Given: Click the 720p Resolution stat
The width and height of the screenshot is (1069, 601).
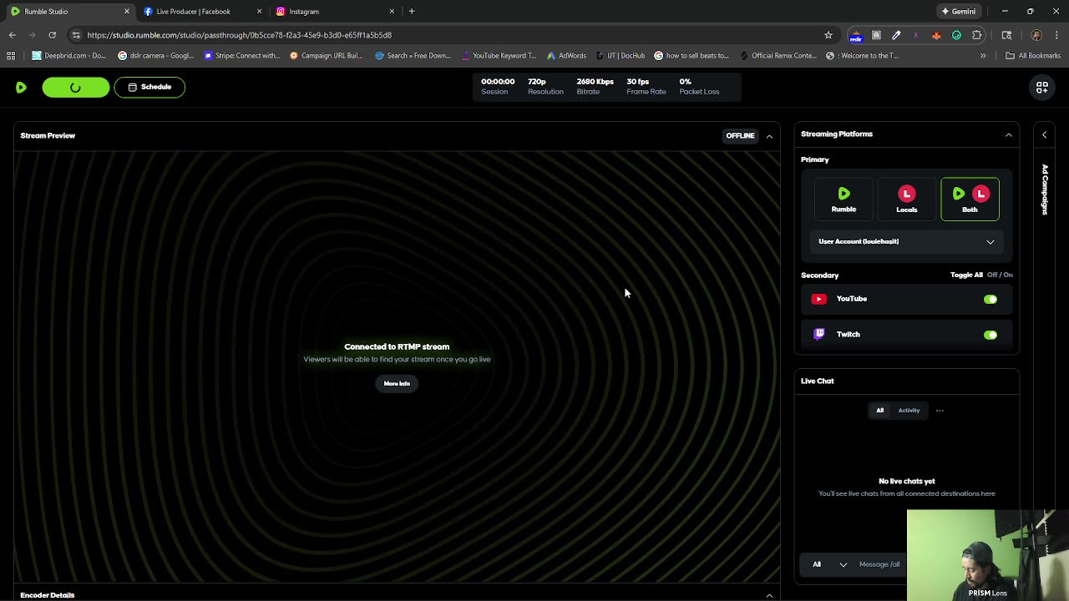Looking at the screenshot, I should click(545, 86).
